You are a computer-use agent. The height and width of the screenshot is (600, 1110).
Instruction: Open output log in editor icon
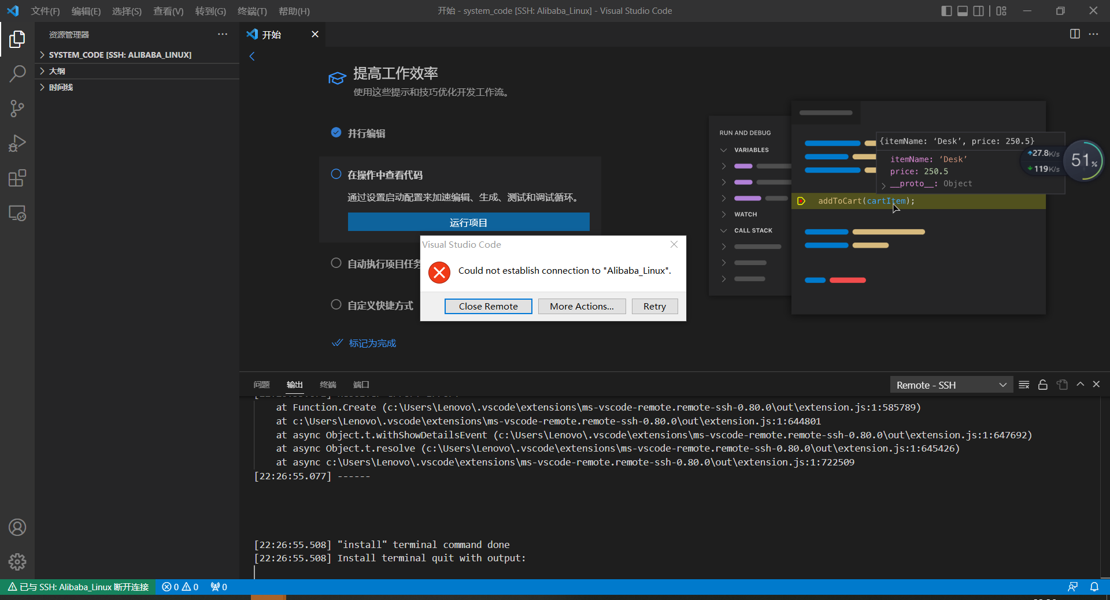pos(1062,385)
